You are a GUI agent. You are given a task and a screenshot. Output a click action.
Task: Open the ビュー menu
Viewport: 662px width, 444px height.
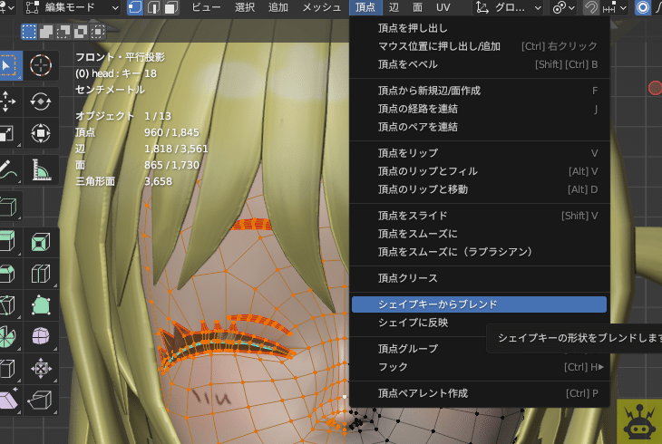point(206,7)
